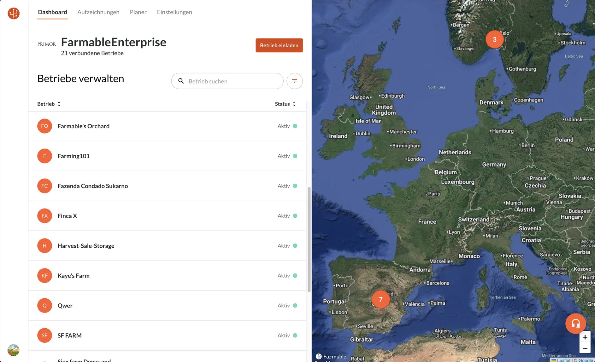
Task: Click the KF avatar for Kaye's Farm
Action: pyautogui.click(x=44, y=276)
